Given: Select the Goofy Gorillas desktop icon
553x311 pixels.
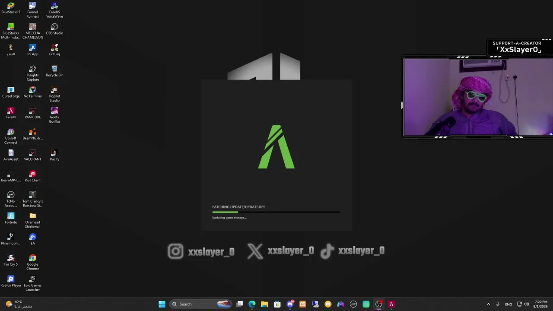Looking at the screenshot, I should tap(54, 115).
